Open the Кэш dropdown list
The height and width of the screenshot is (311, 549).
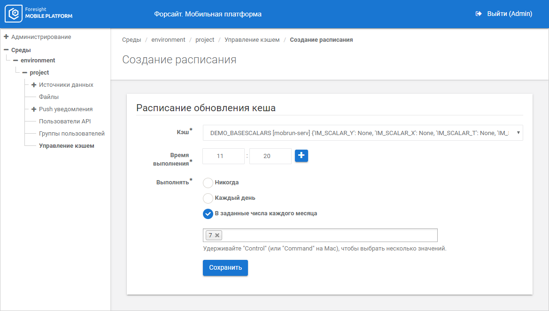pyautogui.click(x=363, y=133)
